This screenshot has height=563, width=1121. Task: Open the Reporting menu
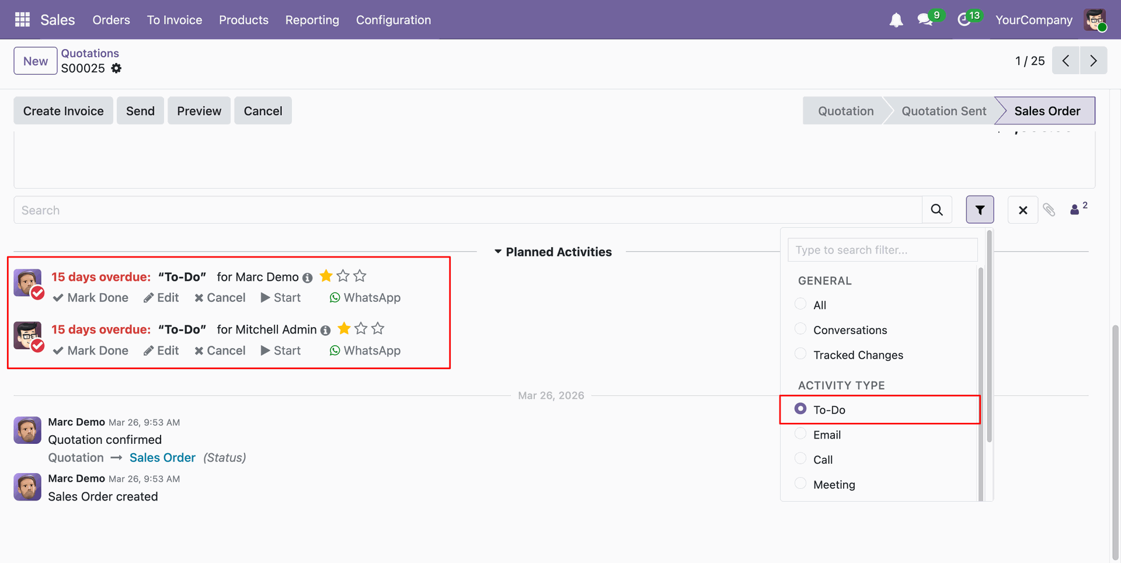312,20
